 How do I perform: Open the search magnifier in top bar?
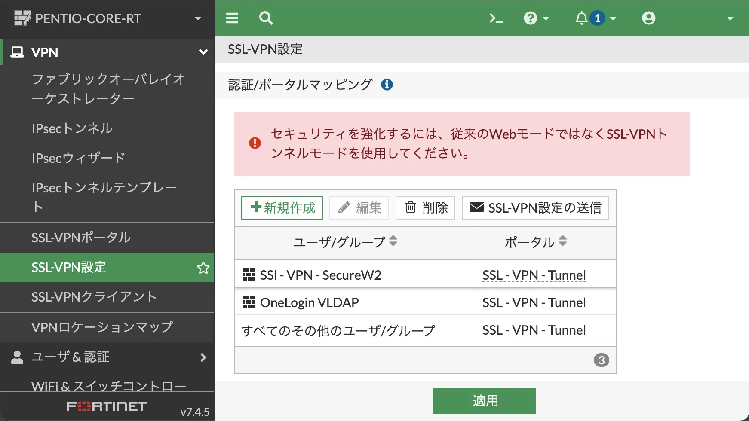coord(266,18)
